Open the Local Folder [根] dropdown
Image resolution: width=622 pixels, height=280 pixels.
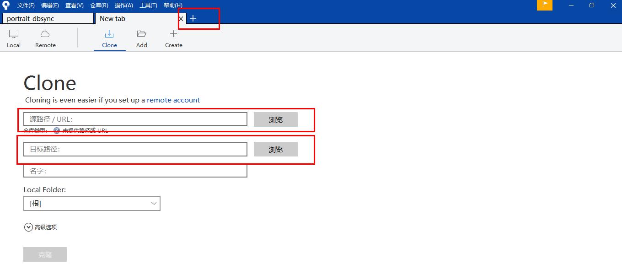click(92, 204)
